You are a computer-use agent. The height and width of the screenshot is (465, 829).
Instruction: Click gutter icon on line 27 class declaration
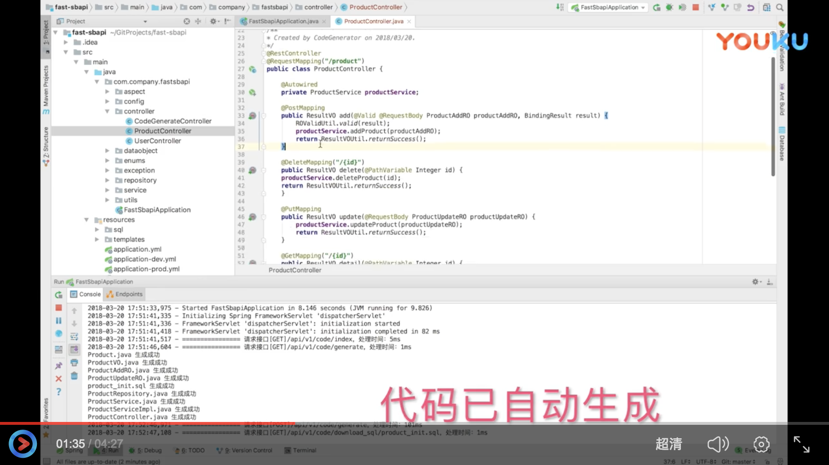pos(252,69)
